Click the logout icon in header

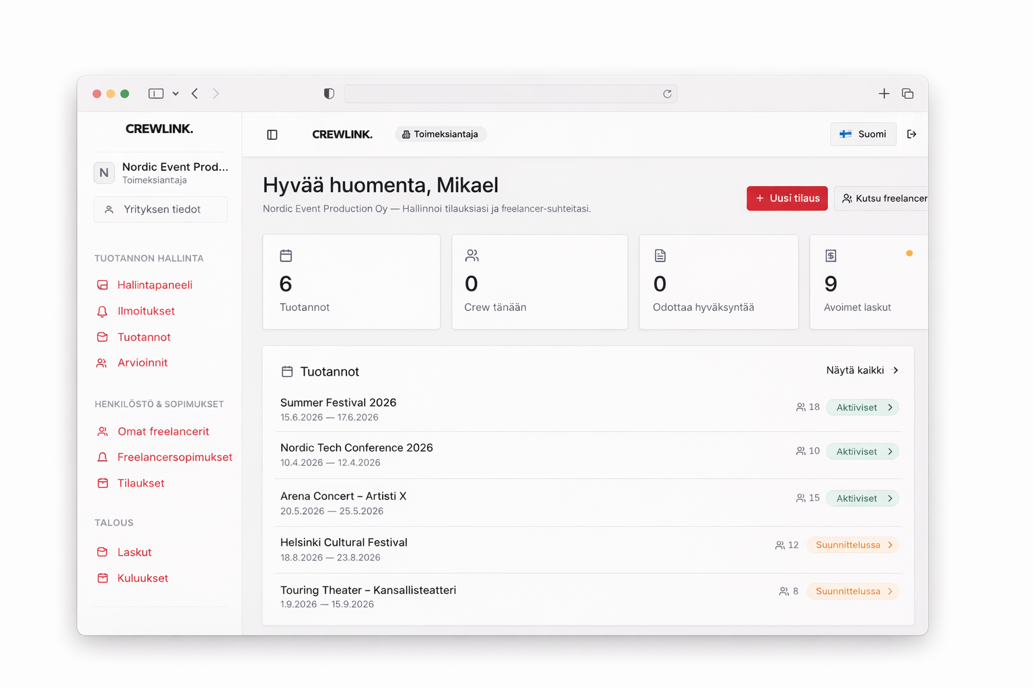tap(911, 134)
